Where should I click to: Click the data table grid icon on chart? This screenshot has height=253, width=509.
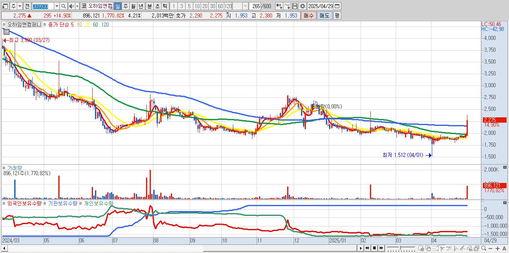[x=7, y=31]
